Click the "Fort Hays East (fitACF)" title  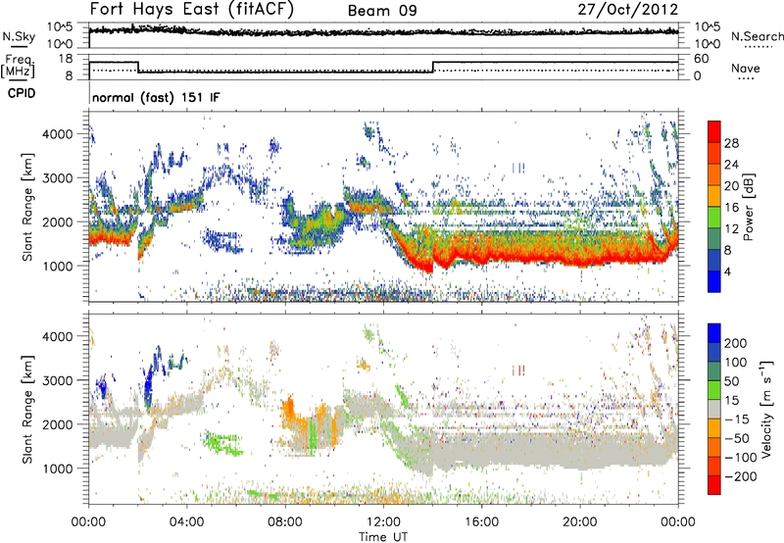[191, 9]
